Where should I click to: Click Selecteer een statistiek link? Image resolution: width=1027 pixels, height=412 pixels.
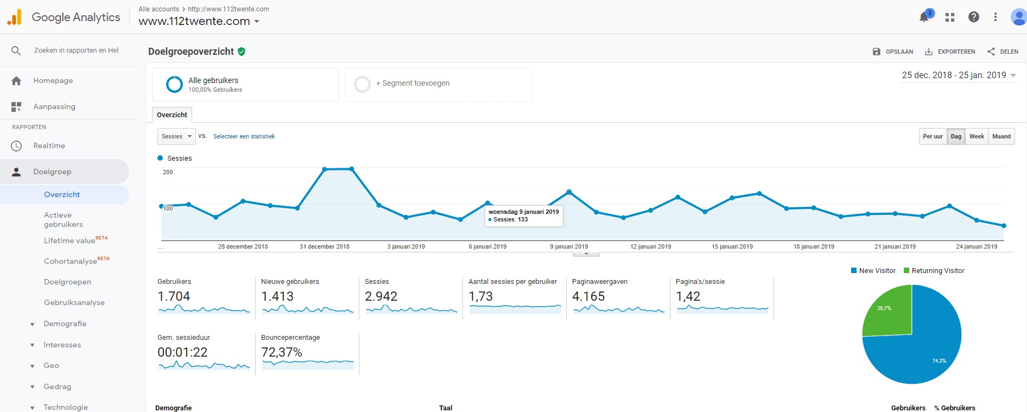[x=244, y=136]
